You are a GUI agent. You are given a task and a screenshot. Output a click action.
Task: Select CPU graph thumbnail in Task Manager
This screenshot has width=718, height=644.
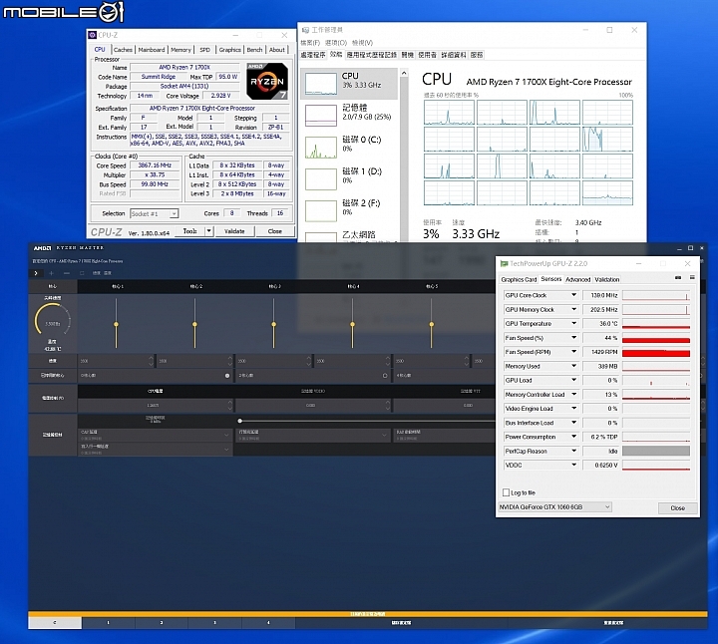click(x=320, y=84)
